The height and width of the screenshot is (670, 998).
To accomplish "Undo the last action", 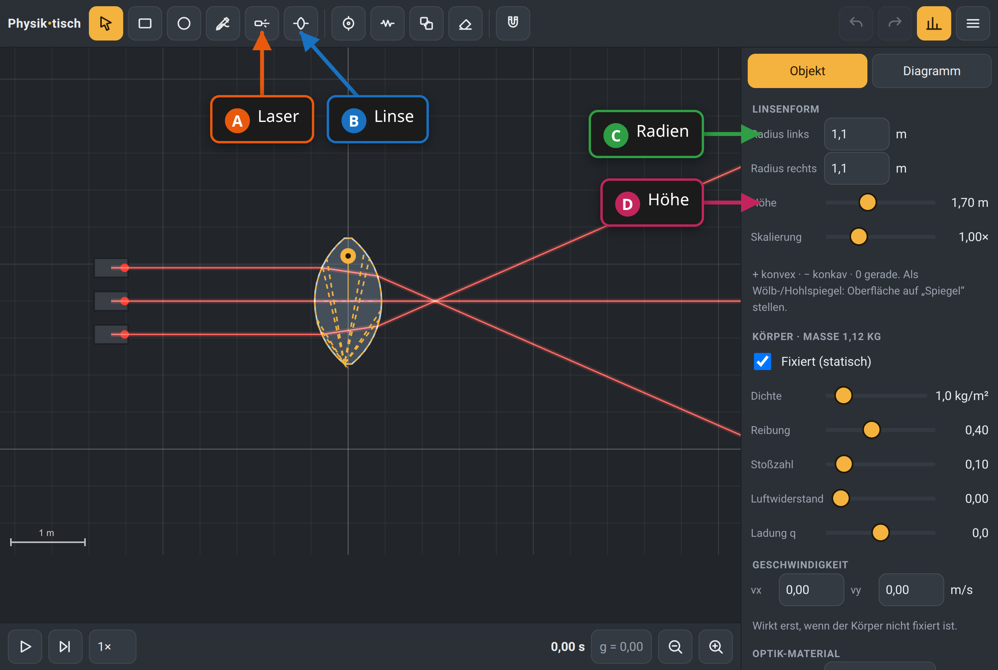I will pos(856,23).
